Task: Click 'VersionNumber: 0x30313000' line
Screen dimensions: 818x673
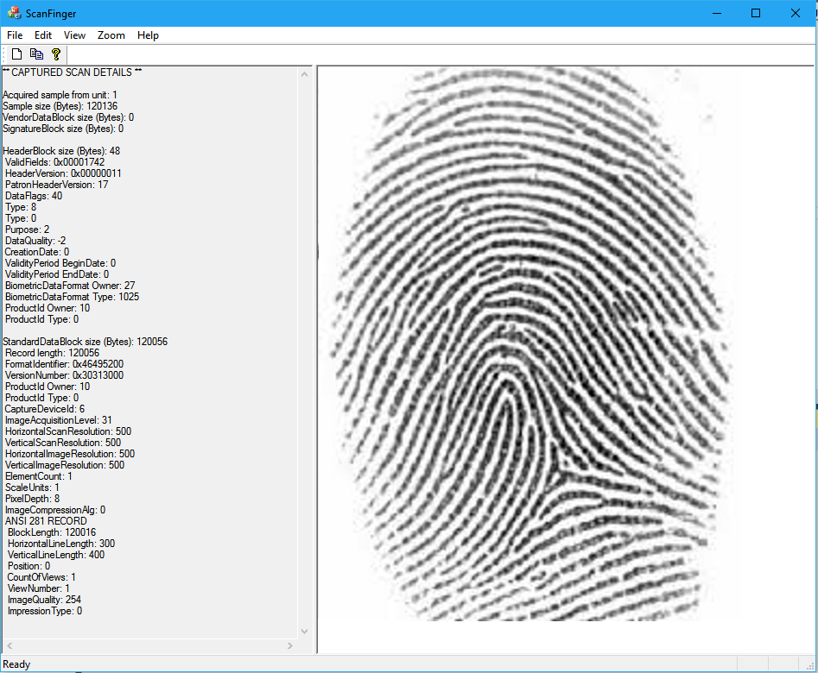Action: 64,375
